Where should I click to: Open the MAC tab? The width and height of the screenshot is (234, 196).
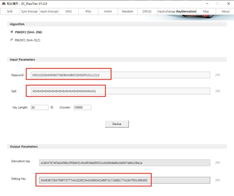[x=69, y=11]
